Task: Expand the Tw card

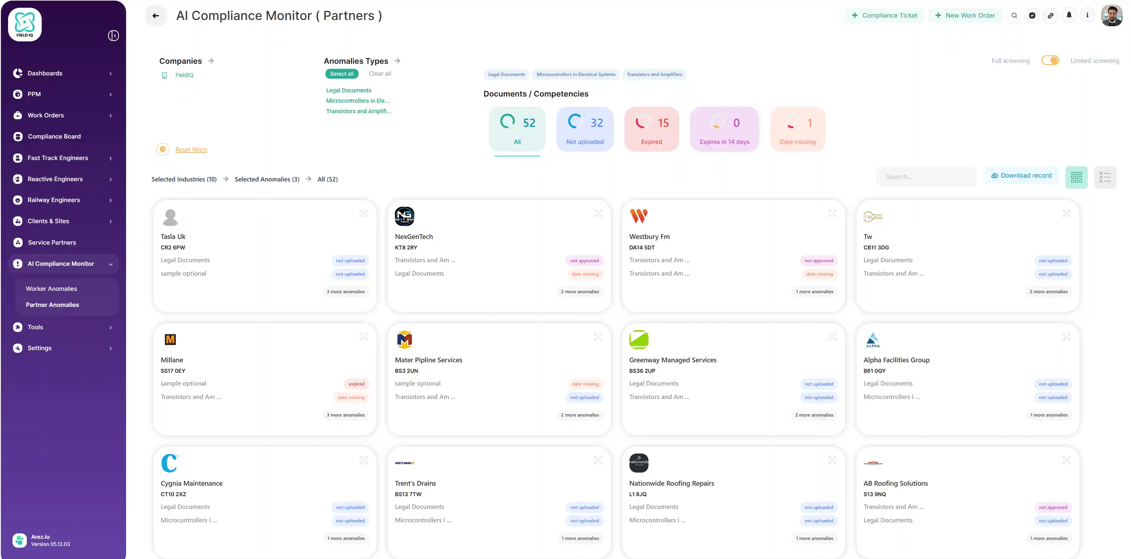Action: (x=1066, y=213)
